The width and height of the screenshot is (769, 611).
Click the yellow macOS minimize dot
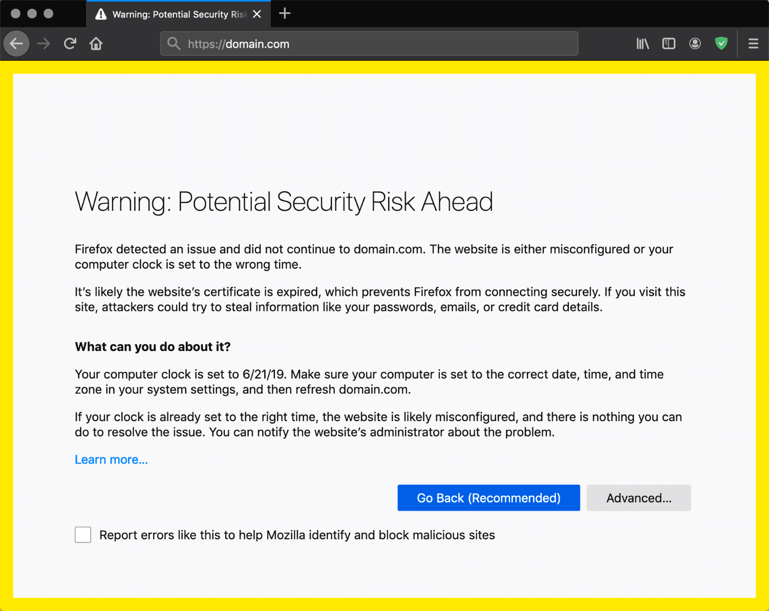(32, 14)
